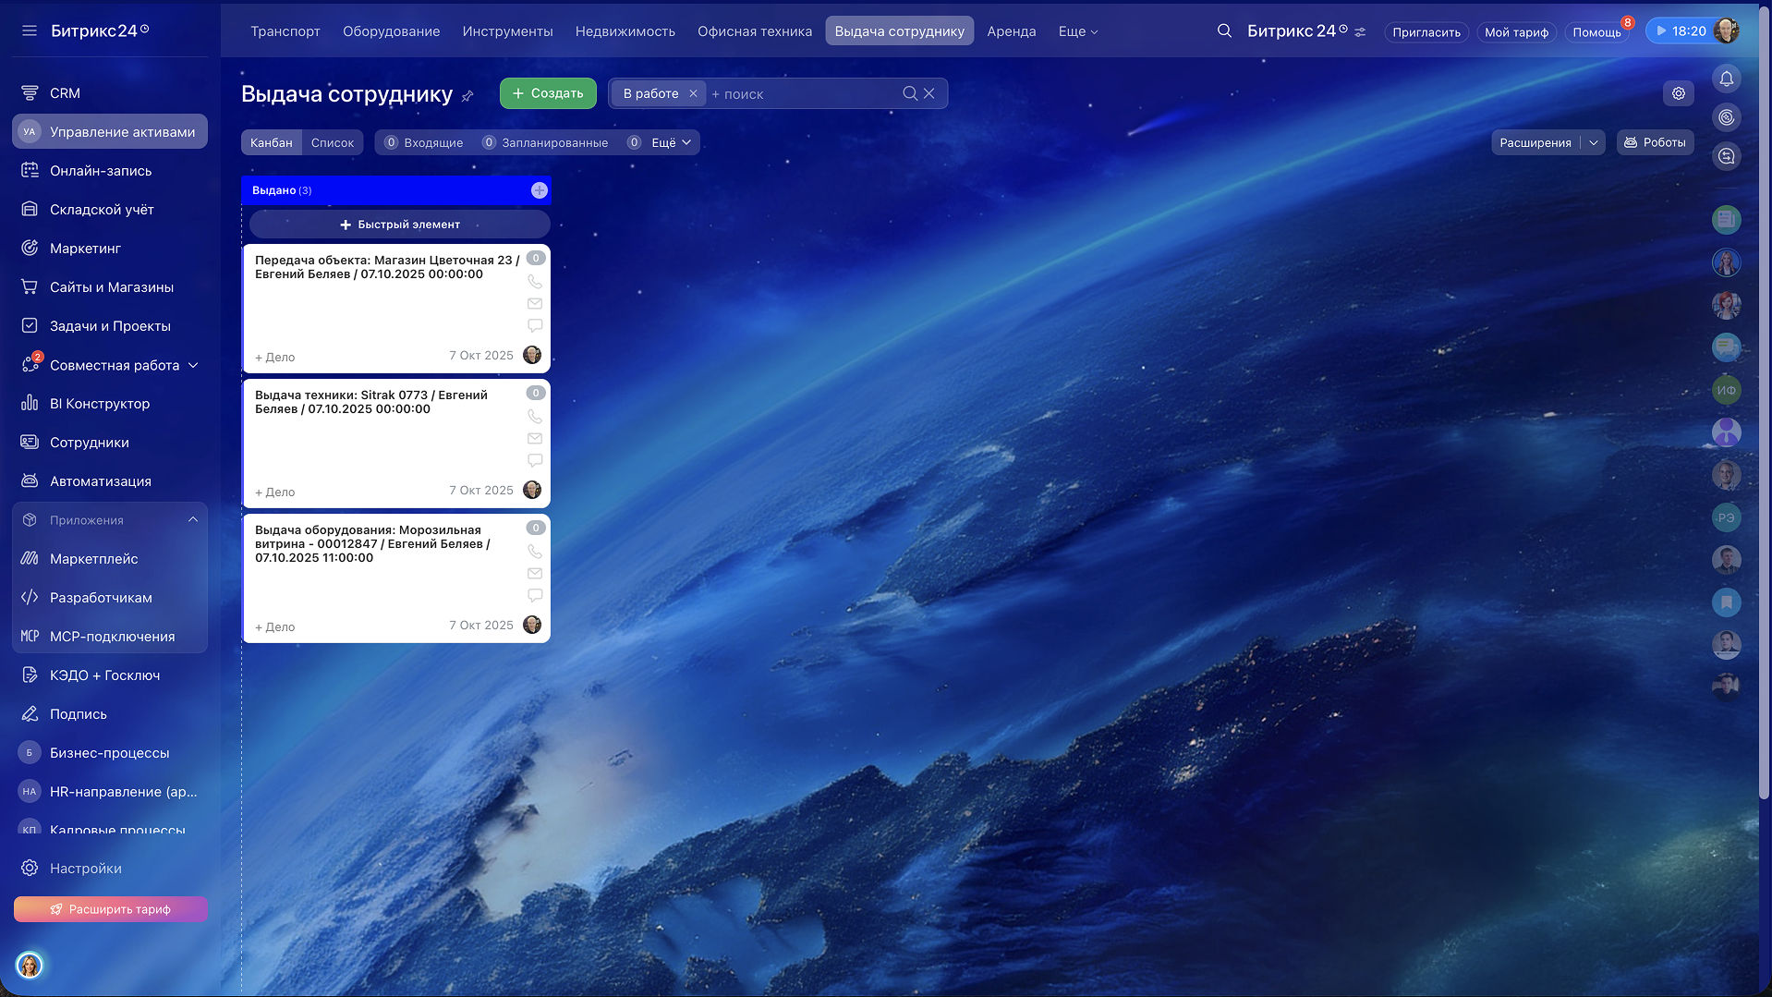
Task: Click Быстрый элемент button
Action: (x=400, y=225)
